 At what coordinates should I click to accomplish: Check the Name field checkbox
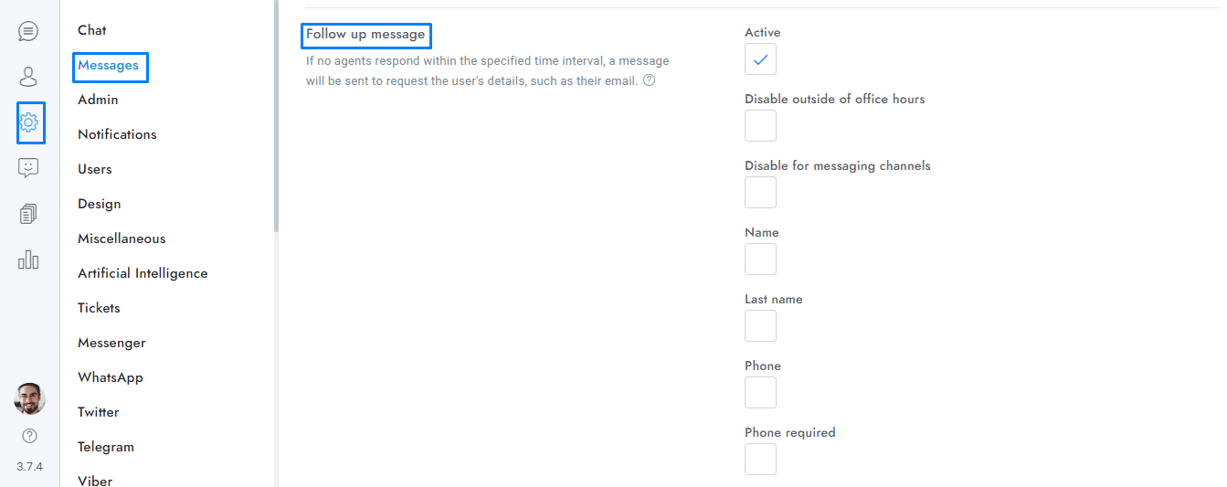pyautogui.click(x=760, y=259)
